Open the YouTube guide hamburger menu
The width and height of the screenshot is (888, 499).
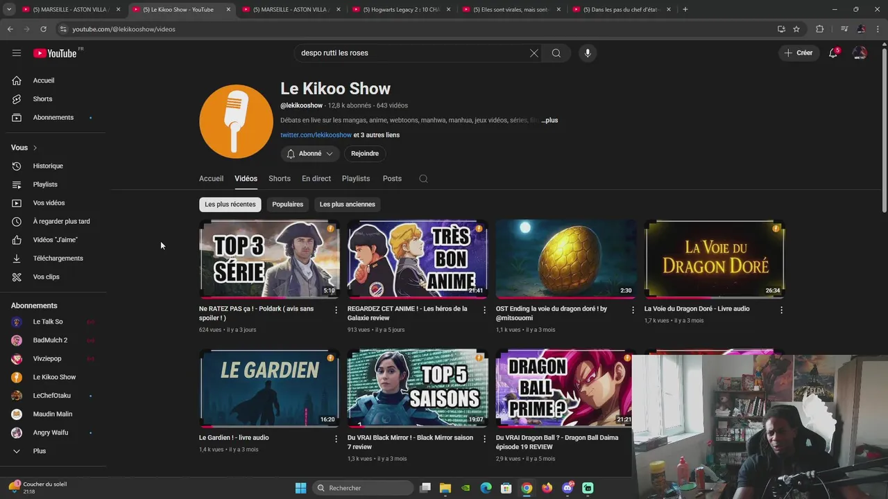tap(17, 53)
